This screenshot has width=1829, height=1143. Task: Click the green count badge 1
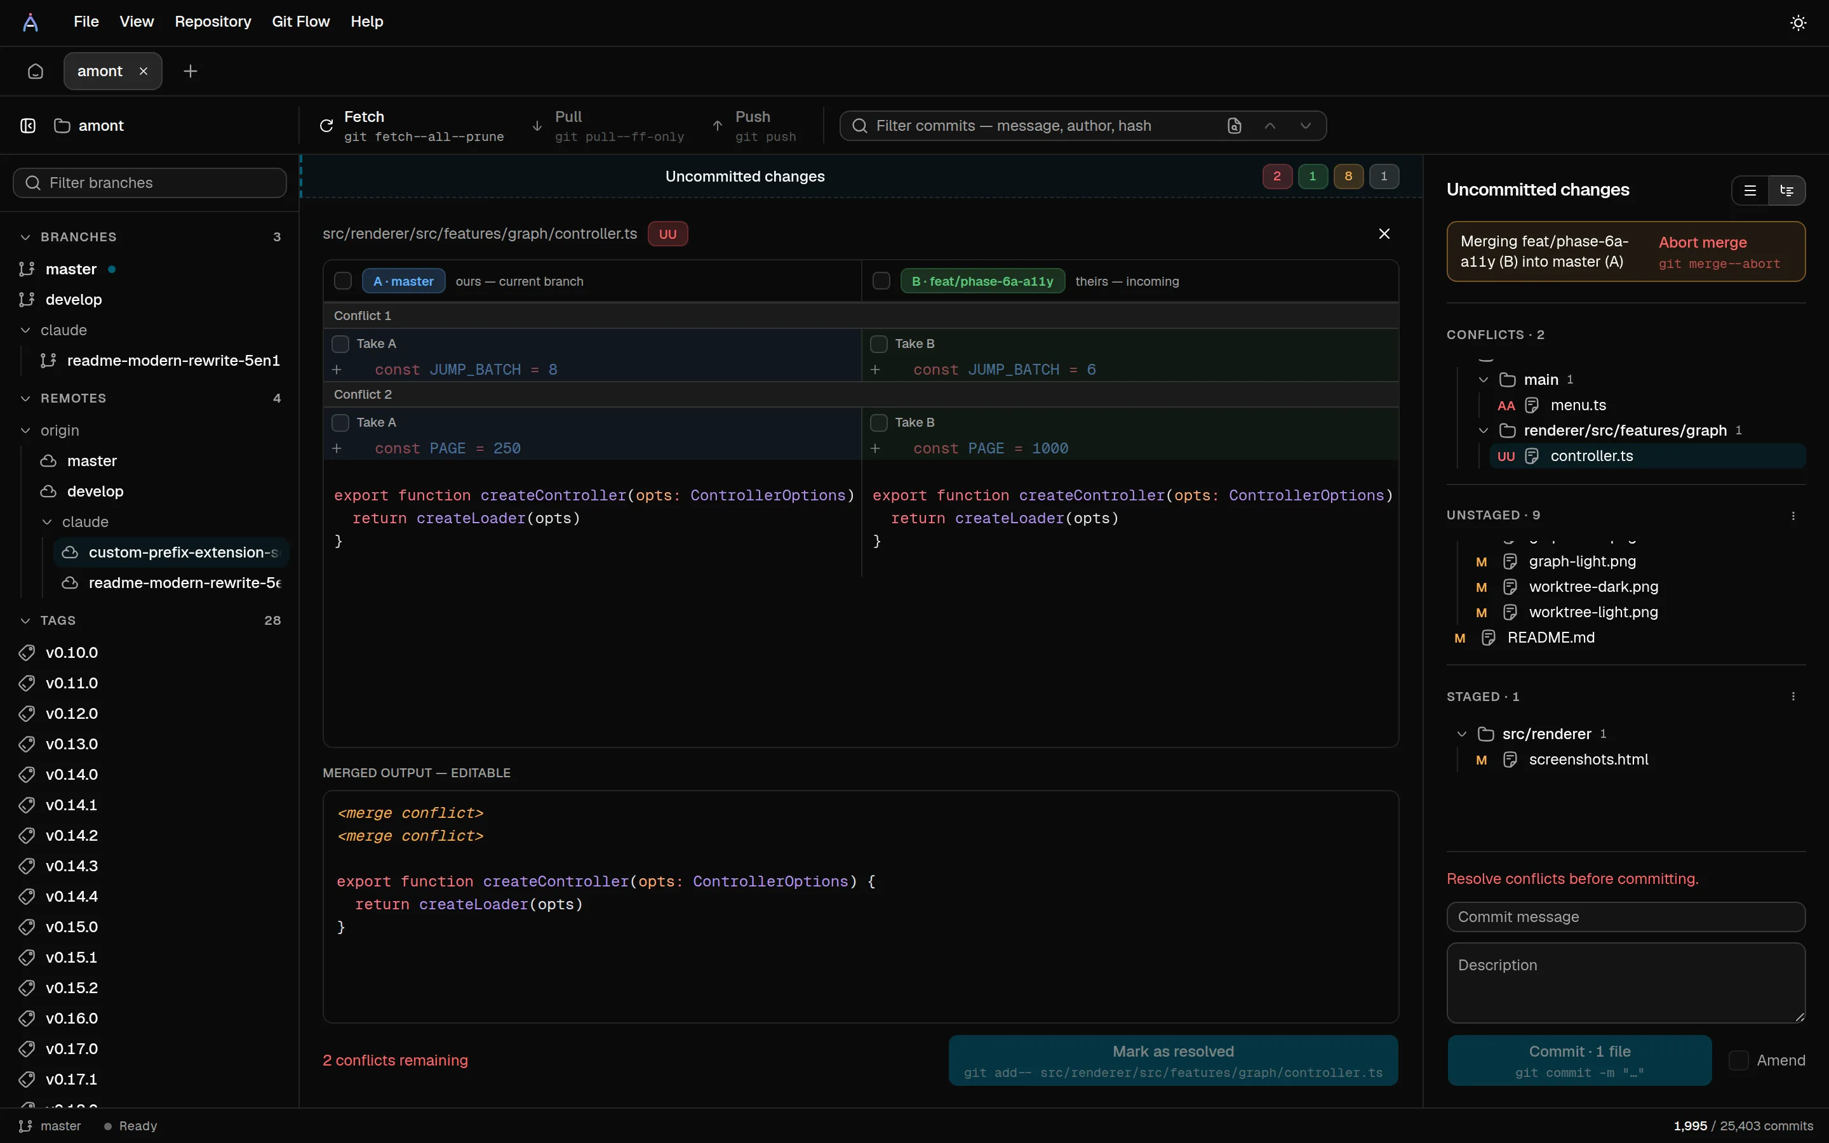[1313, 176]
